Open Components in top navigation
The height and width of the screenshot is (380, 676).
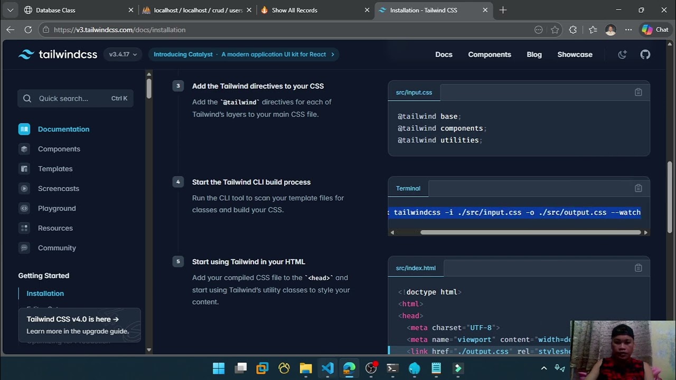tap(490, 54)
